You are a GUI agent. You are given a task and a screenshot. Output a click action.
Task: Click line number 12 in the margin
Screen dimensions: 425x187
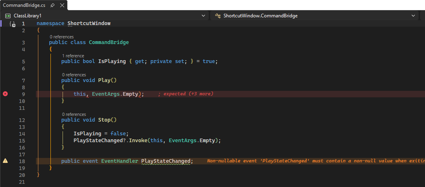(23, 120)
